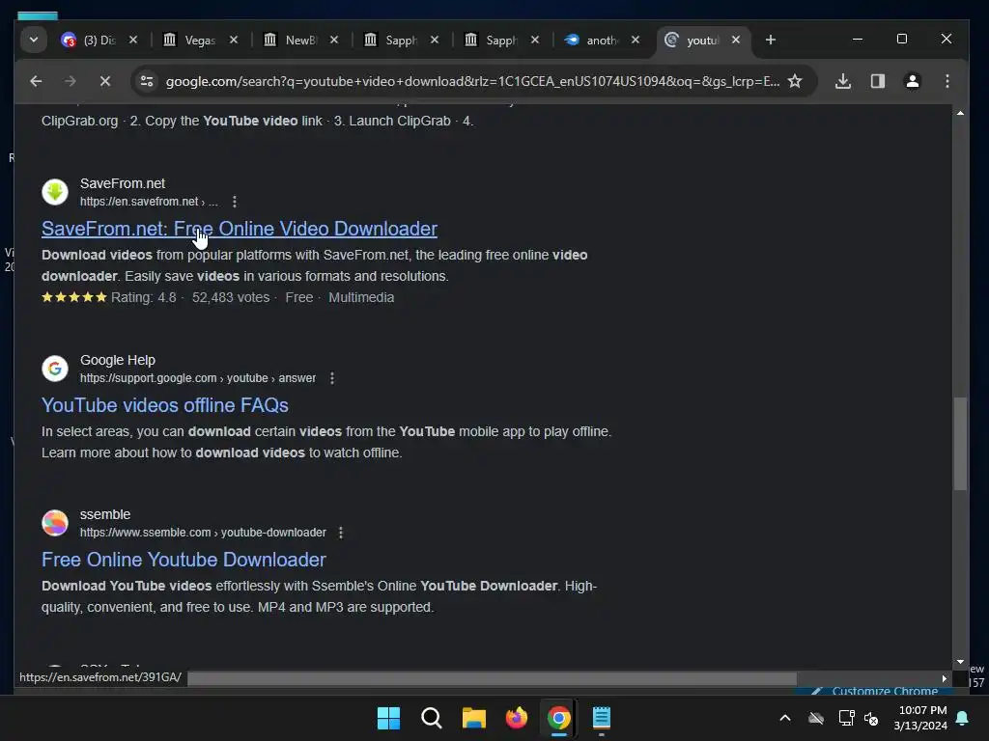Open Chrome downloads icon
Viewport: 989px width, 741px height.
pyautogui.click(x=842, y=81)
